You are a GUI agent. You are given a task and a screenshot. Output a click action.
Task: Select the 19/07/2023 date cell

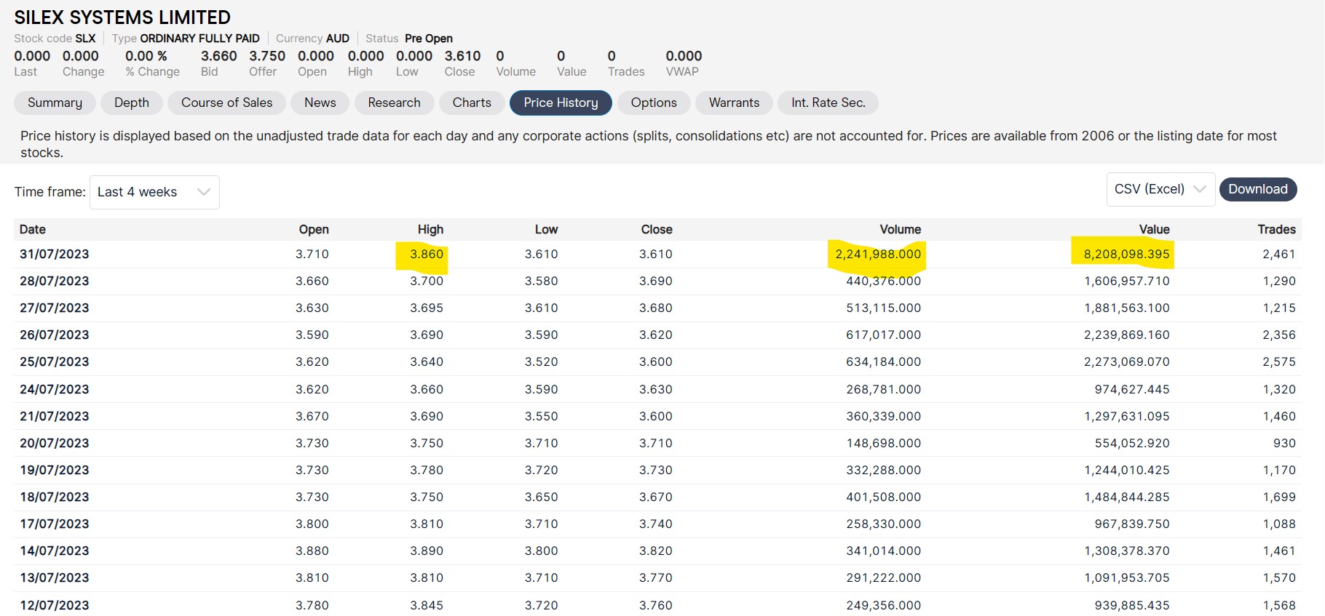(55, 471)
